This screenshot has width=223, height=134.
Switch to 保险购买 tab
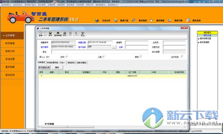(71, 62)
